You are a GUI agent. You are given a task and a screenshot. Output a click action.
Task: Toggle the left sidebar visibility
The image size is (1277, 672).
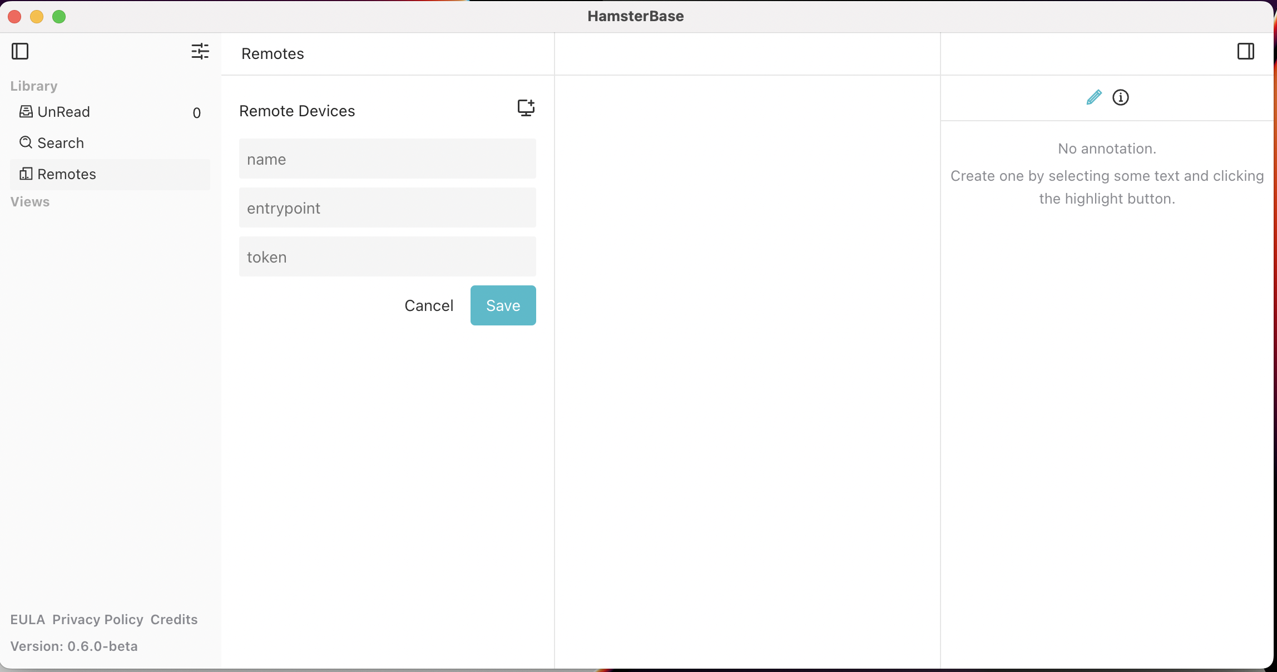(x=20, y=51)
